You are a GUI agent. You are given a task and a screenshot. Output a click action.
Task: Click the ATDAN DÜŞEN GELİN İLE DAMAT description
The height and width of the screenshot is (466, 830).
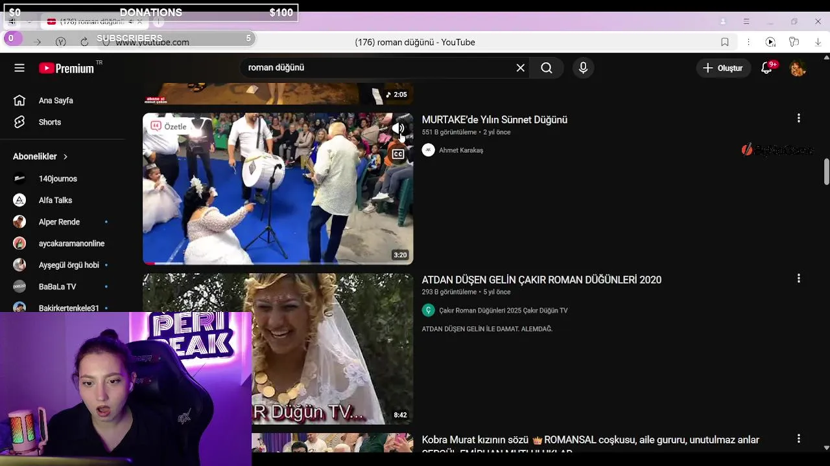point(487,329)
